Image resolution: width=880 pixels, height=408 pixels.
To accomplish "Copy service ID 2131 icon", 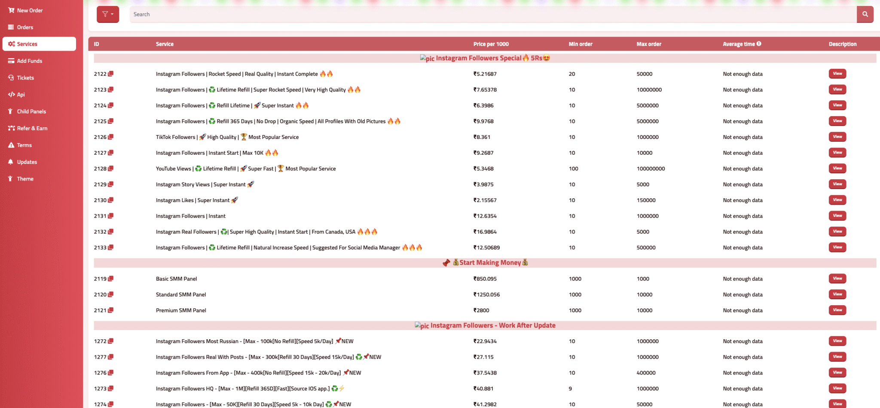I will (111, 216).
